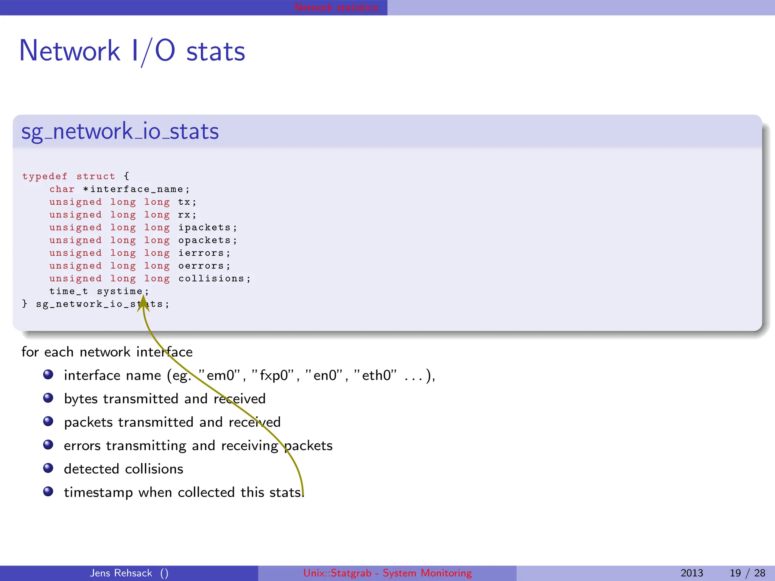This screenshot has height=581, width=775.
Task: Open the 'Unix::Statgrab - System Monitoring' footer link
Action: (x=387, y=573)
